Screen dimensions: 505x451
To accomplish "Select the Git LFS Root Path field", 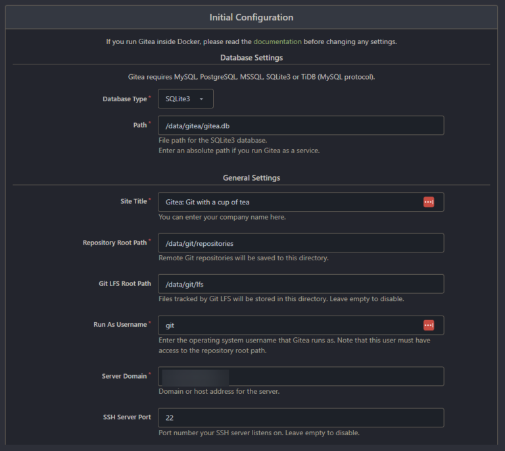I will [x=301, y=284].
